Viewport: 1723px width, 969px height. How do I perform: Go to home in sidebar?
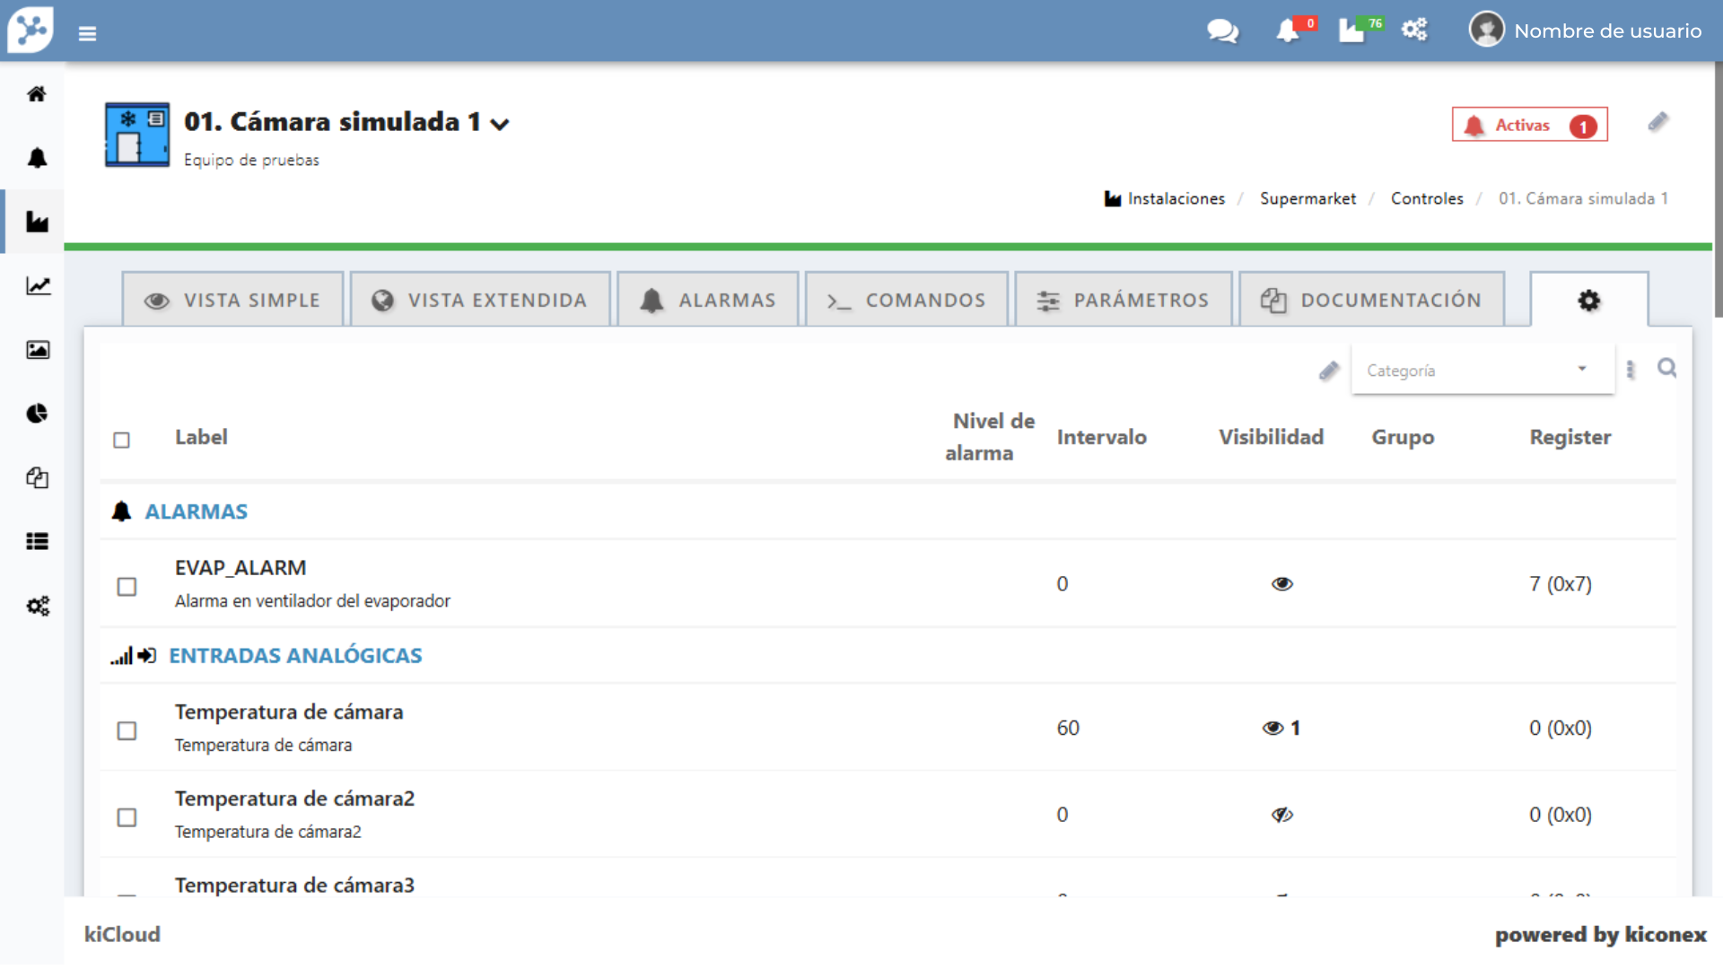37,94
